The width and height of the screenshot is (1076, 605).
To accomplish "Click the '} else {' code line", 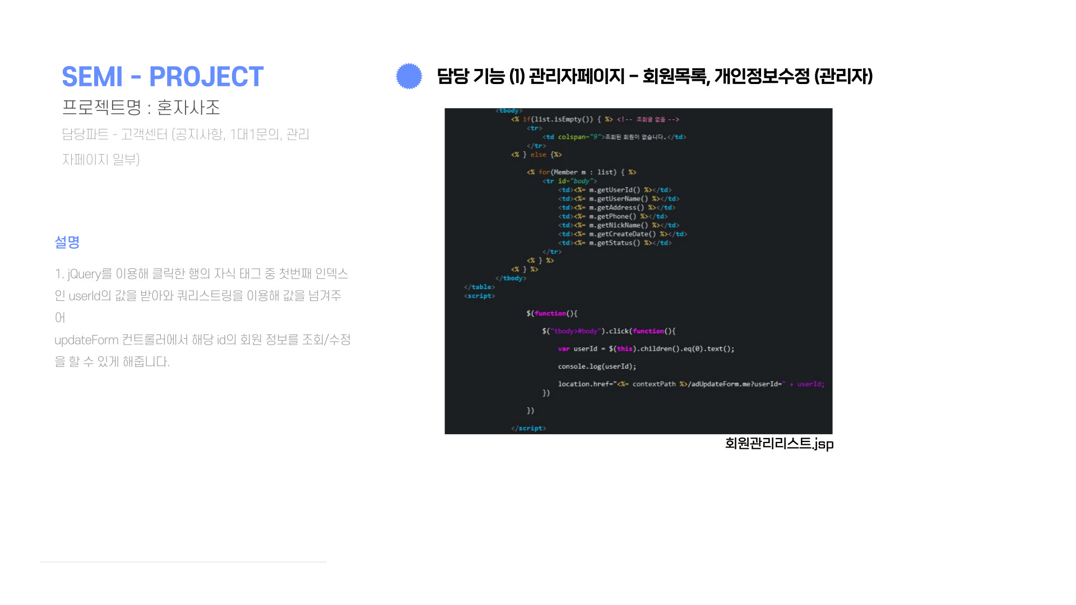I will pos(536,155).
